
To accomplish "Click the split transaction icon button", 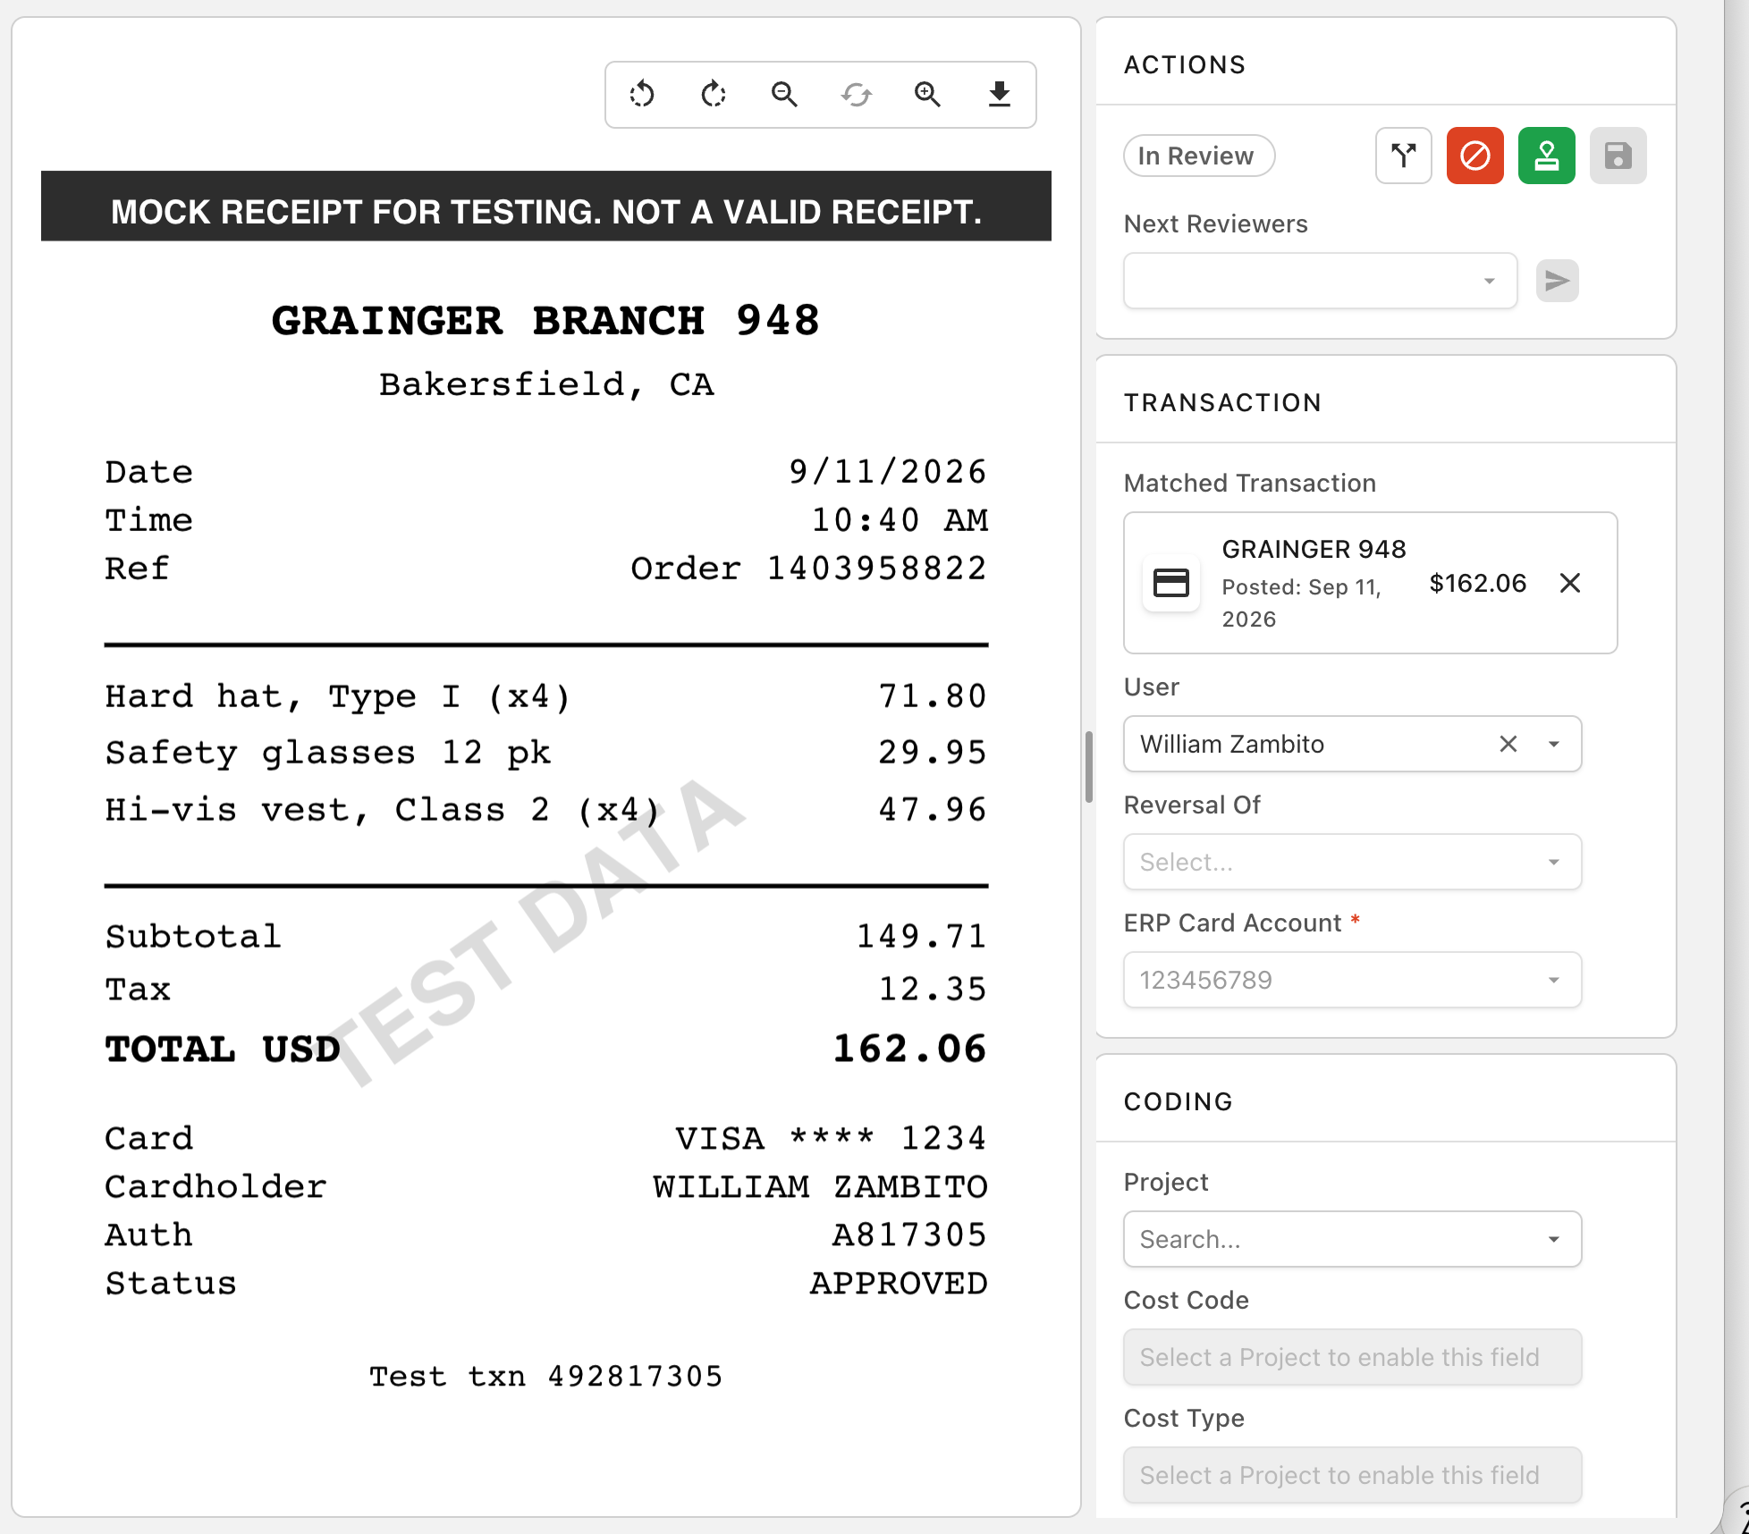I will point(1404,156).
